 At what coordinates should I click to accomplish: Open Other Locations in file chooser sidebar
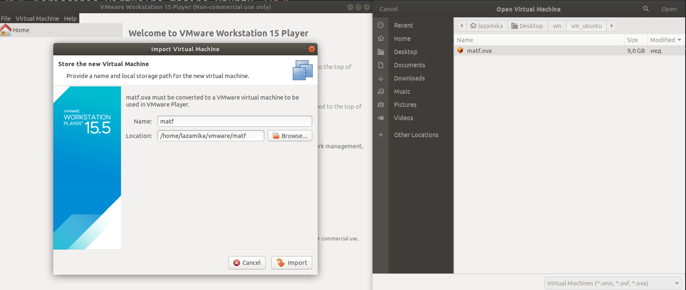(x=416, y=135)
